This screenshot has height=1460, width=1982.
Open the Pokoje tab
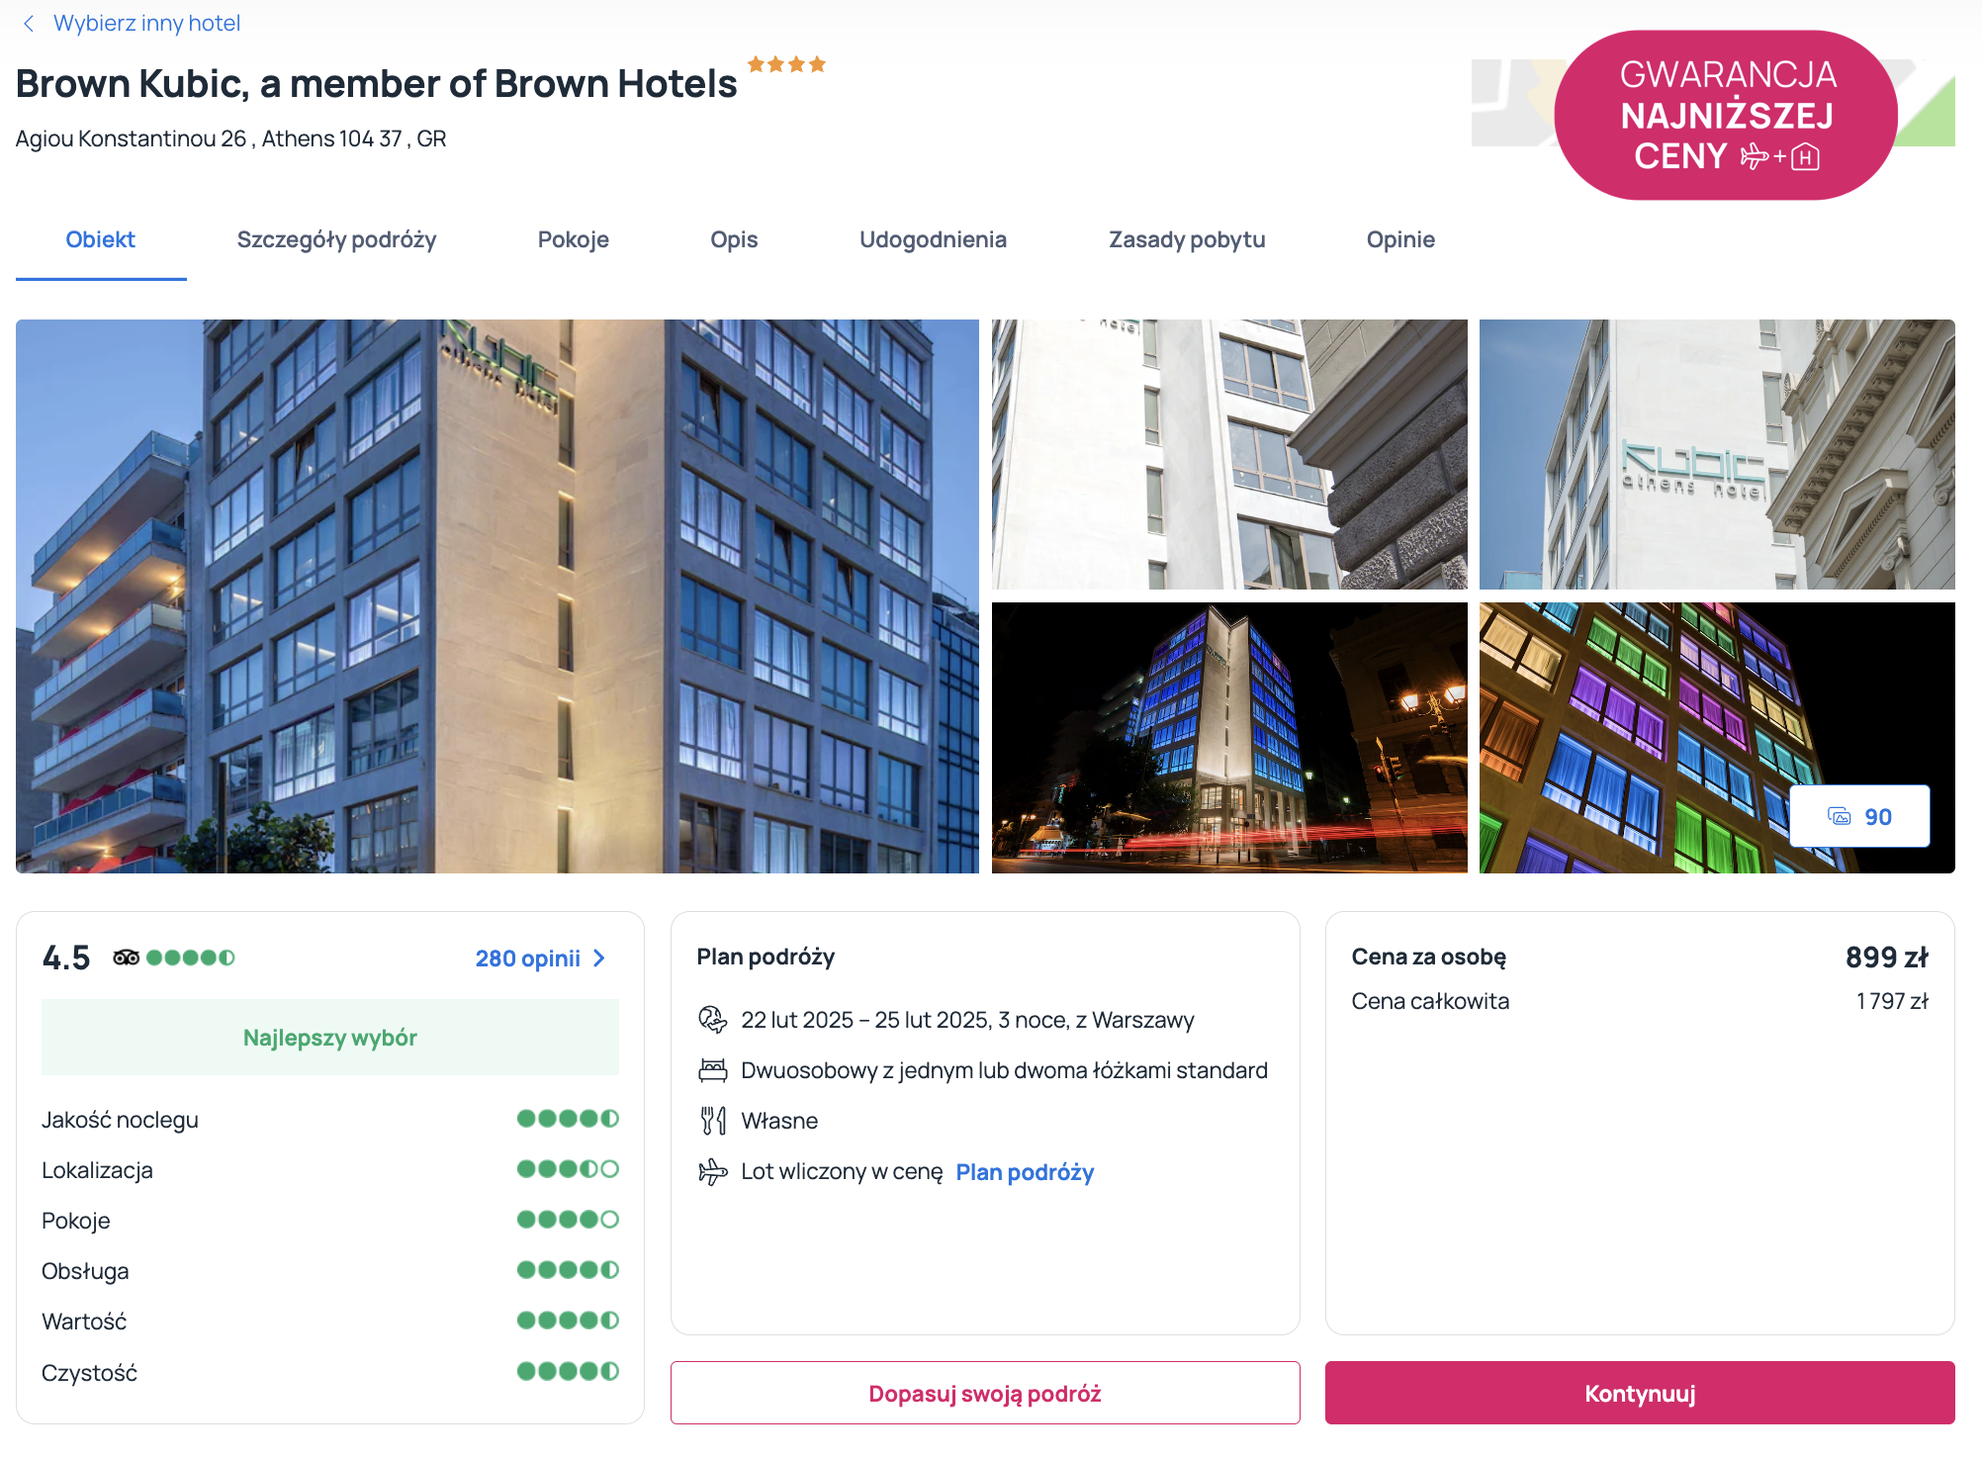tap(574, 239)
